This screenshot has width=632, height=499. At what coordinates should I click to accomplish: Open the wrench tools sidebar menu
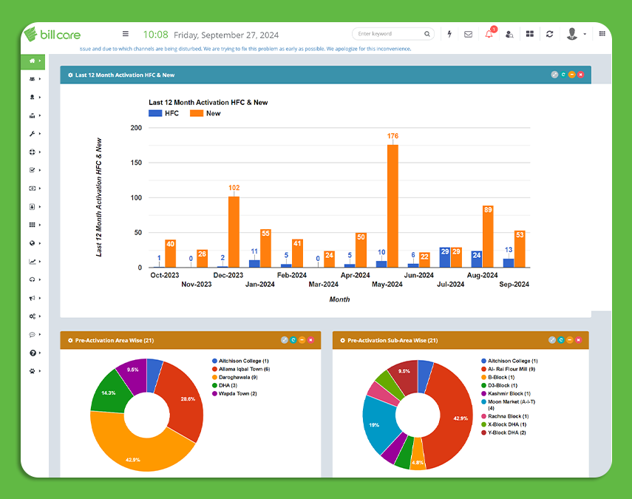pos(32,134)
